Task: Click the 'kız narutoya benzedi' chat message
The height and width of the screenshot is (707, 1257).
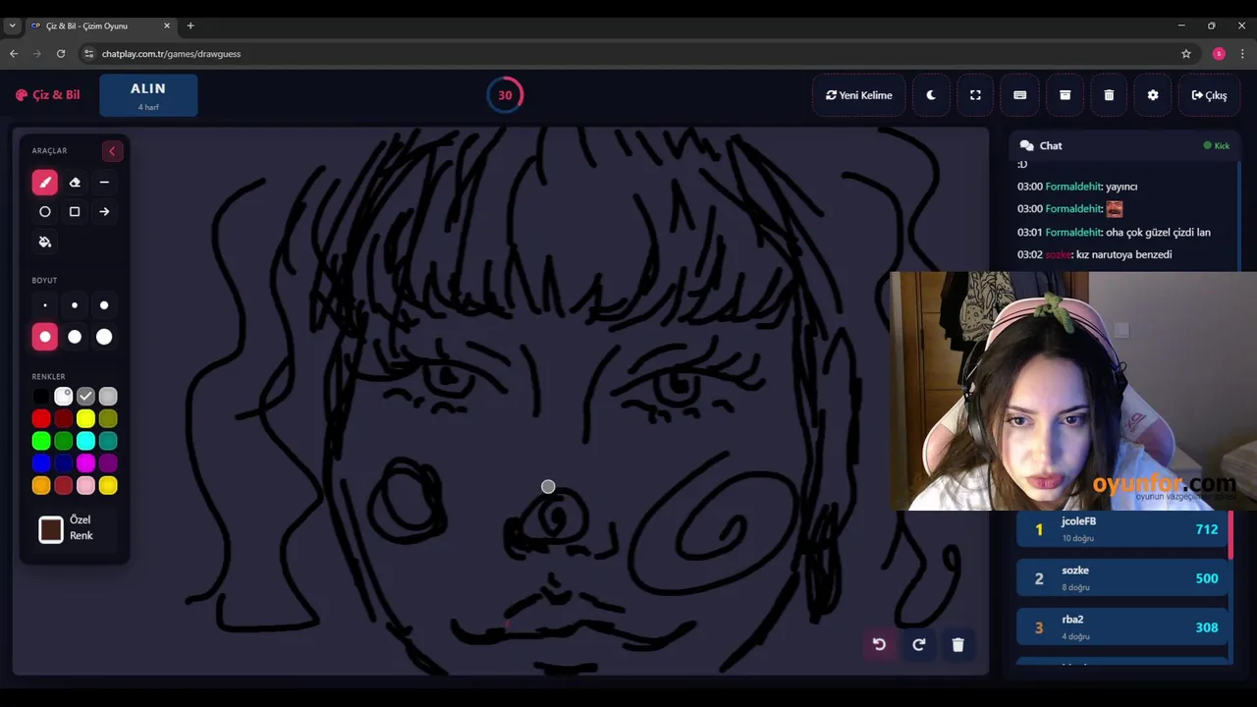Action: [x=1123, y=254]
